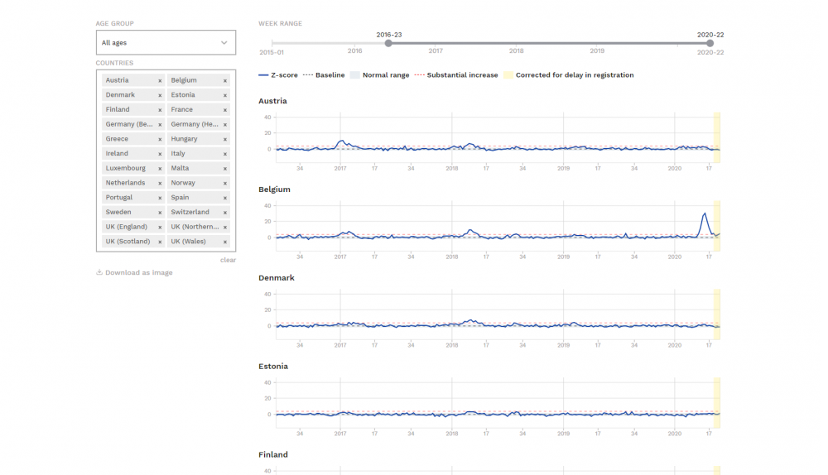Click x icon next to France
The width and height of the screenshot is (828, 475).
(x=225, y=110)
